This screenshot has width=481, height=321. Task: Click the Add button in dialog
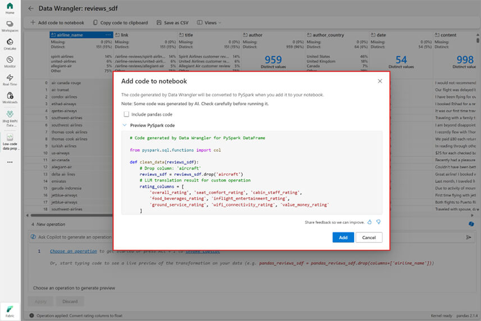coord(343,238)
